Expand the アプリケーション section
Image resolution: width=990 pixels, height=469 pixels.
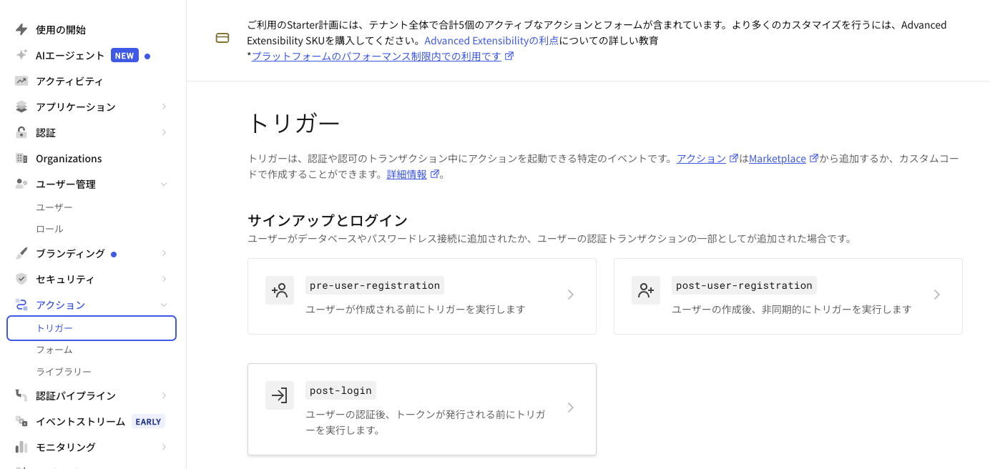coord(163,107)
